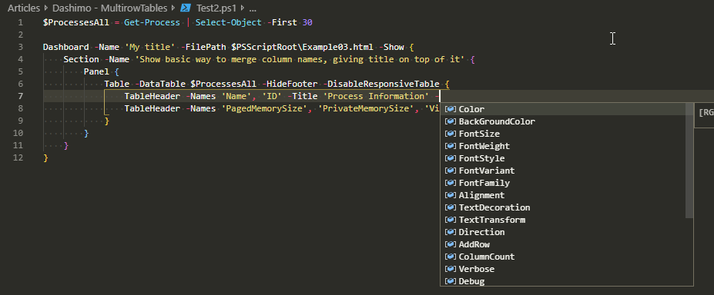Click the -DisableResponsiveTable parameter text
Image resolution: width=714 pixels, height=295 pixels.
click(x=381, y=84)
